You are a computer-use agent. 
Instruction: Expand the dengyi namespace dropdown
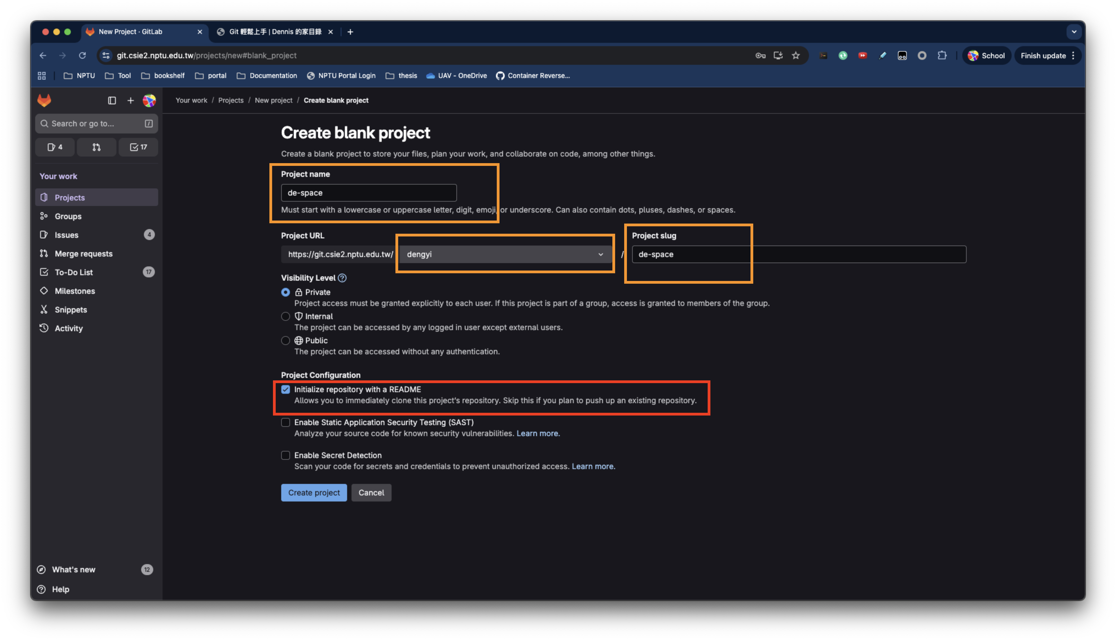point(505,254)
